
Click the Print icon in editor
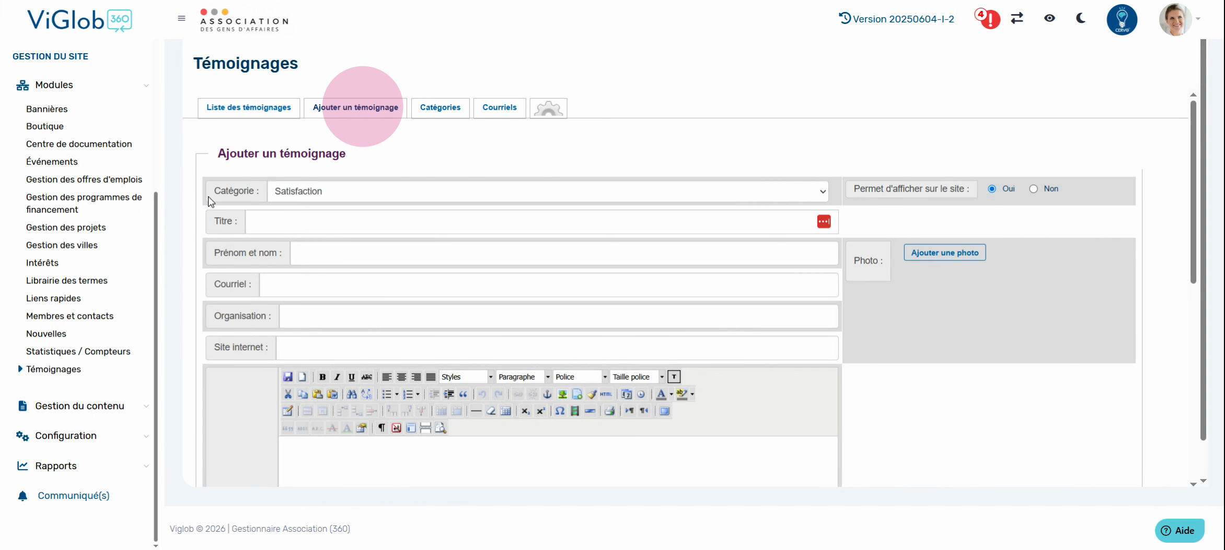609,411
